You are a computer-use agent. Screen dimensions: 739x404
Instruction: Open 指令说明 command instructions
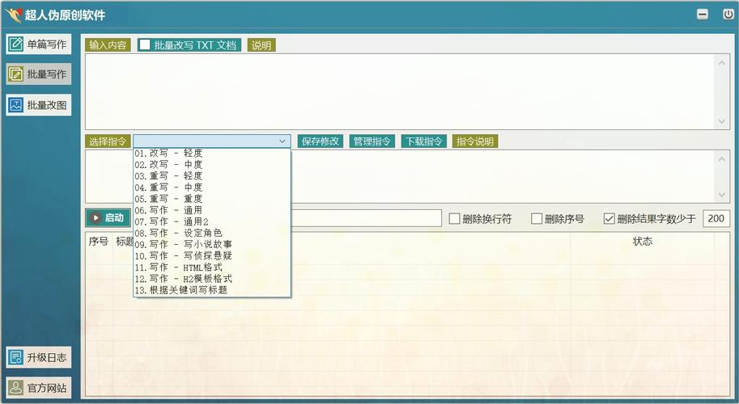475,141
